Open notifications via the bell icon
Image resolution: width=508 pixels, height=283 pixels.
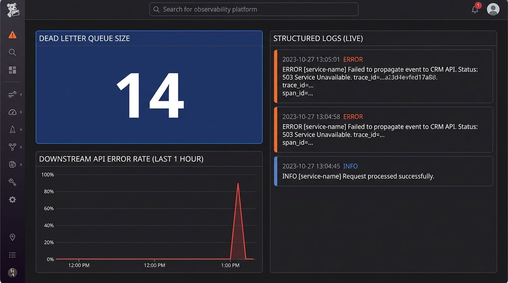pos(475,9)
